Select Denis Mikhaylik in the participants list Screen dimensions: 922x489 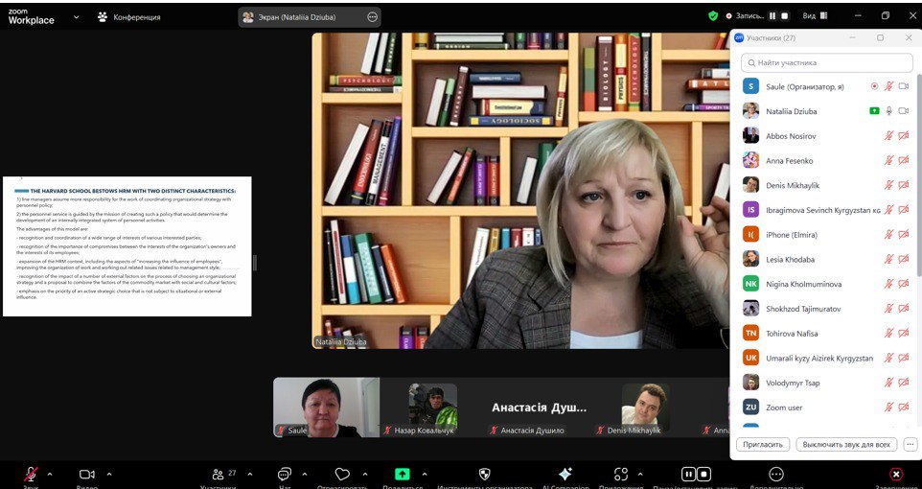click(823, 185)
